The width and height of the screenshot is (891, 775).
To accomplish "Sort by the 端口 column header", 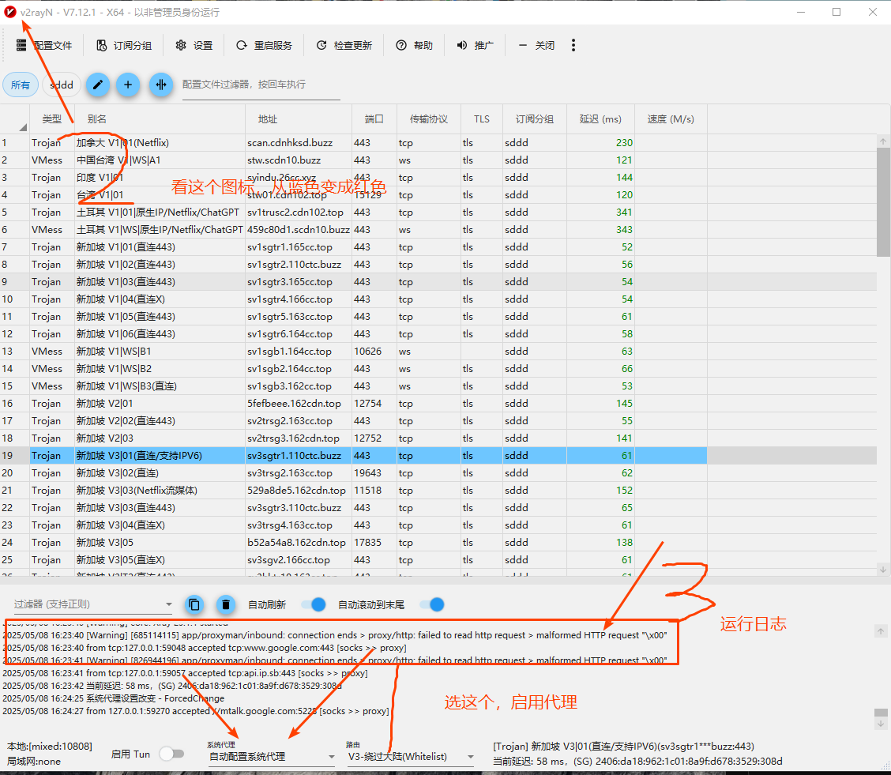I will 374,119.
